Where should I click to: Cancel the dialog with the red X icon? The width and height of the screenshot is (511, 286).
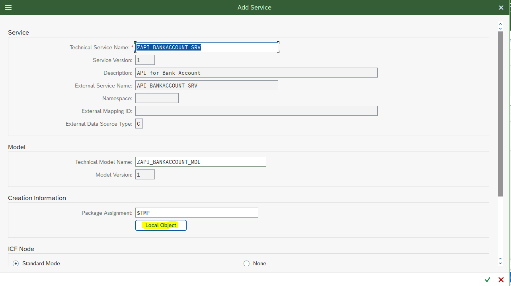point(501,280)
